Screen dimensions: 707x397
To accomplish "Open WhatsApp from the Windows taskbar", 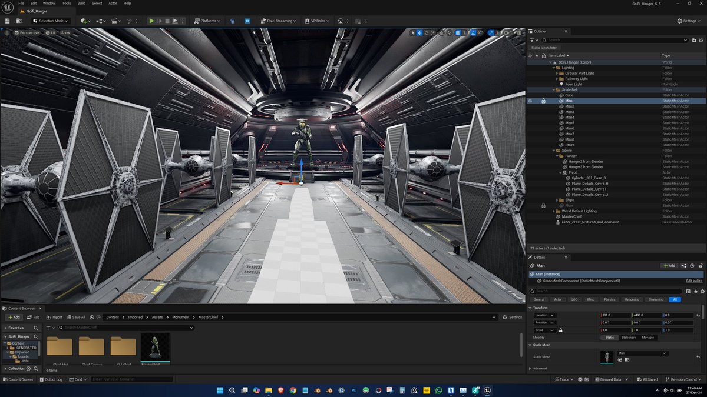I will point(438,391).
